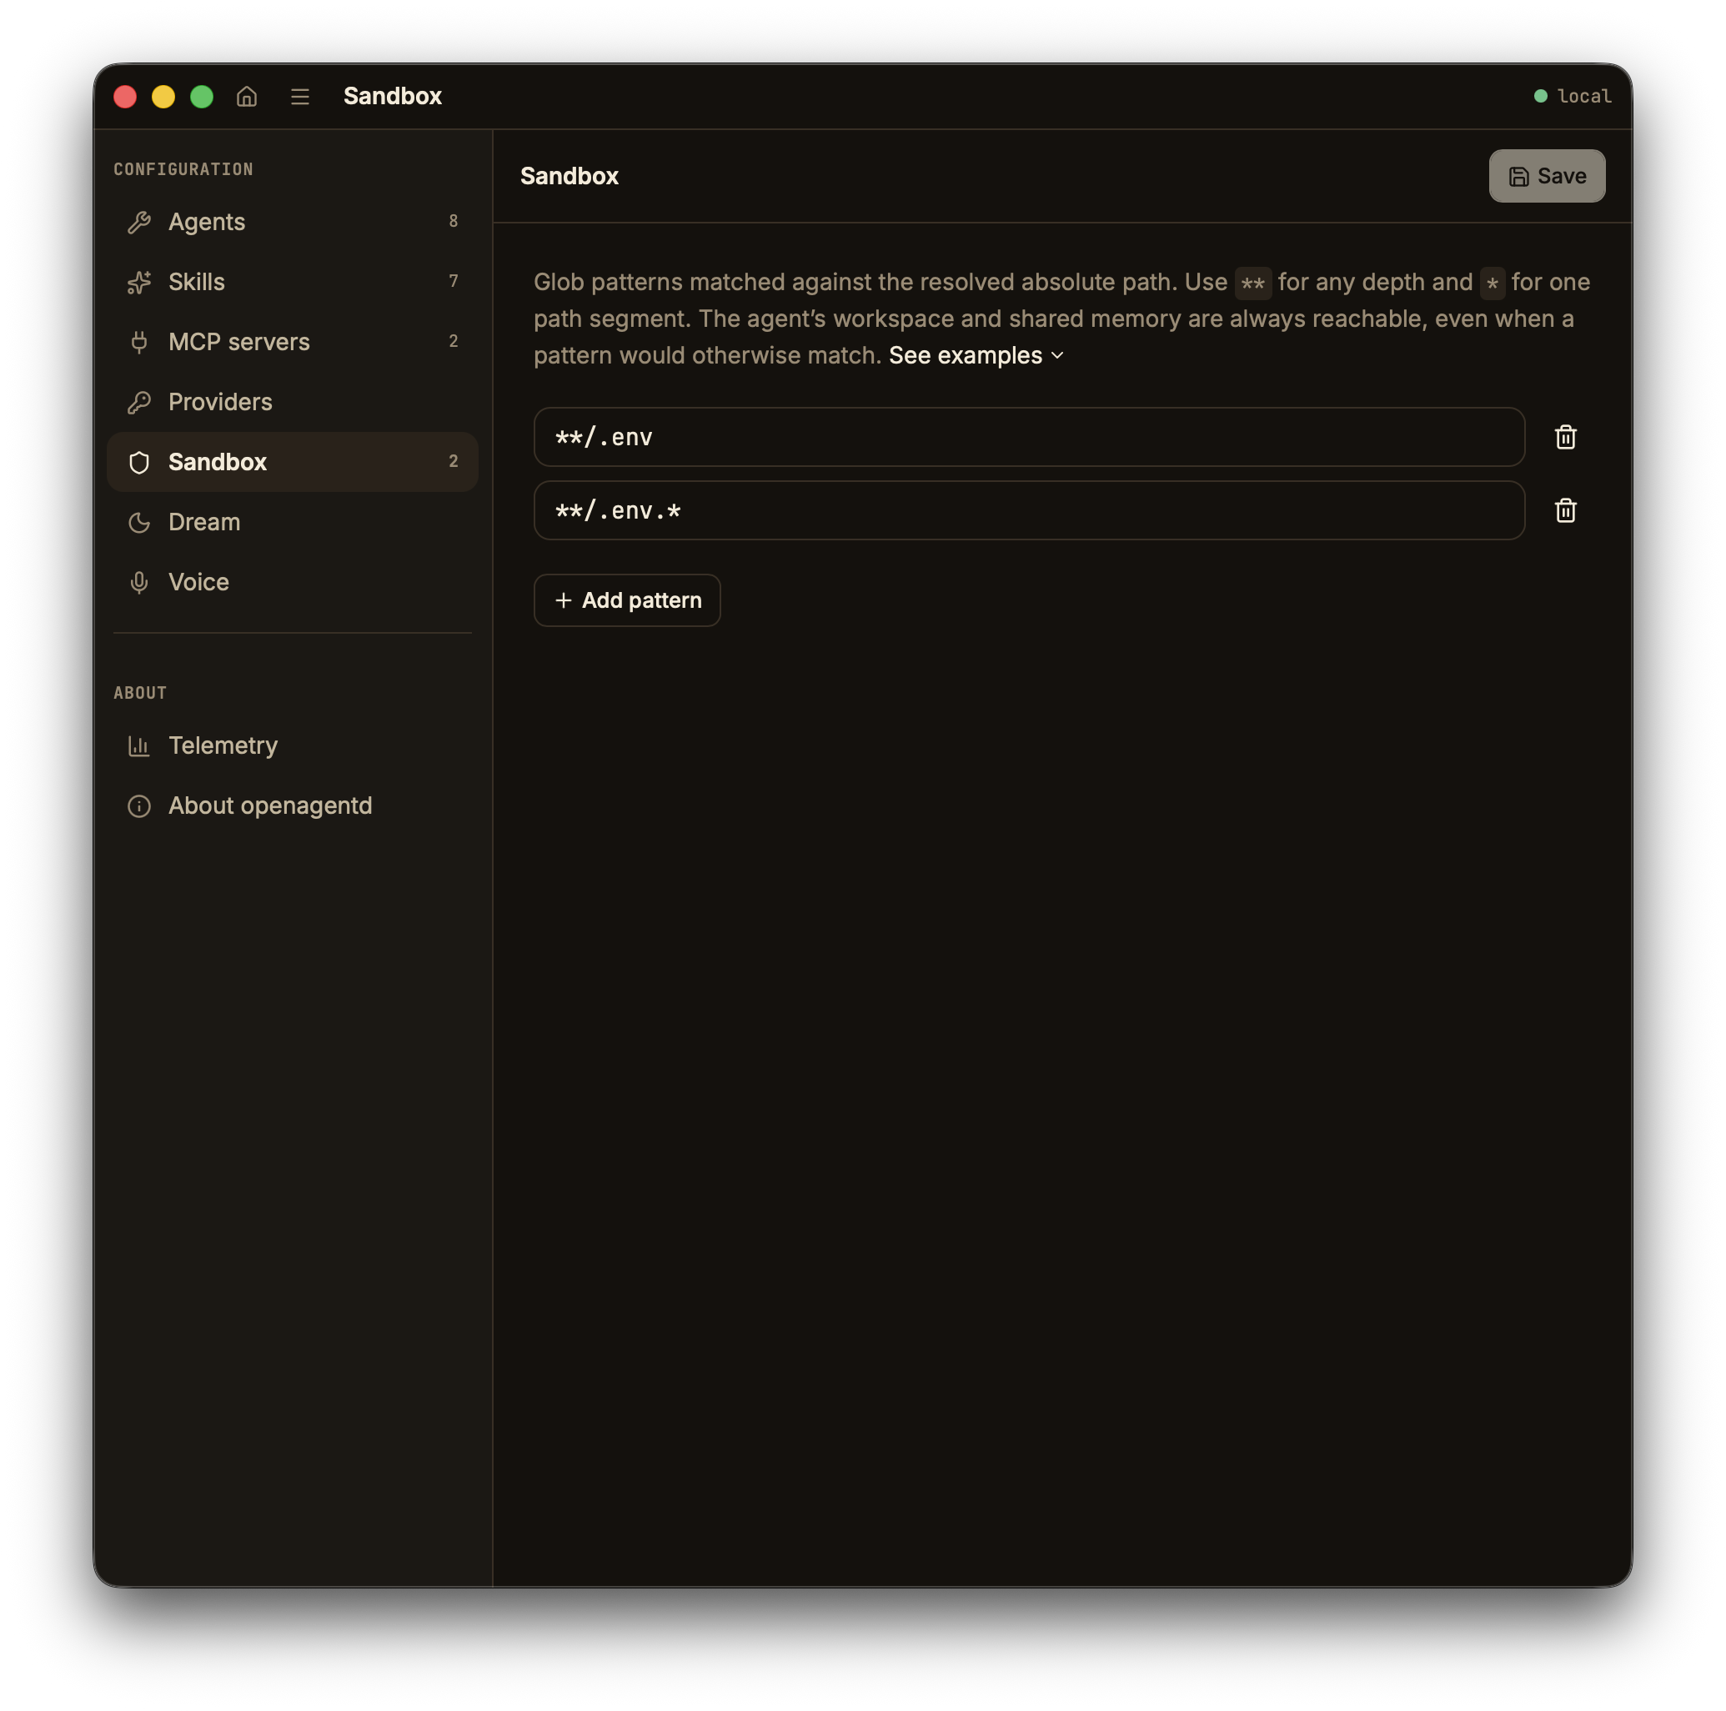Save the sandbox configuration
Viewport: 1726px width, 1711px height.
(1547, 176)
